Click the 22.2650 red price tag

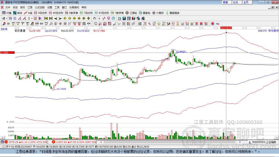[x=7, y=52]
